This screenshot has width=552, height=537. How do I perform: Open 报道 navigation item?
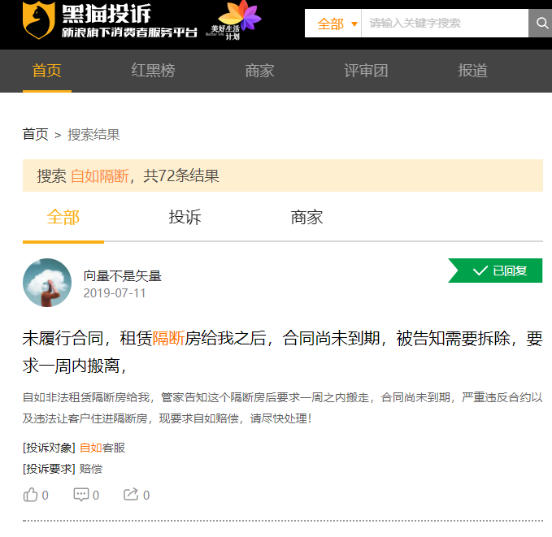pyautogui.click(x=473, y=71)
